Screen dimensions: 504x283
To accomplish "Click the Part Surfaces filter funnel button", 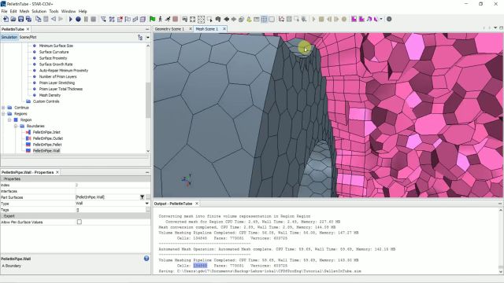I will [x=142, y=197].
